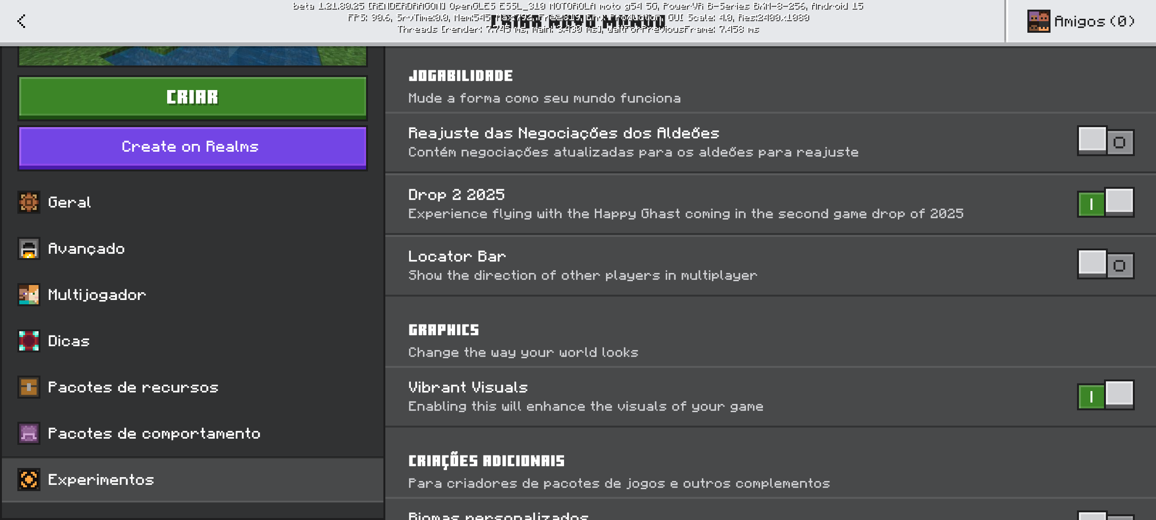Turn on the Locator Bar toggle
The height and width of the screenshot is (520, 1156).
(1105, 265)
